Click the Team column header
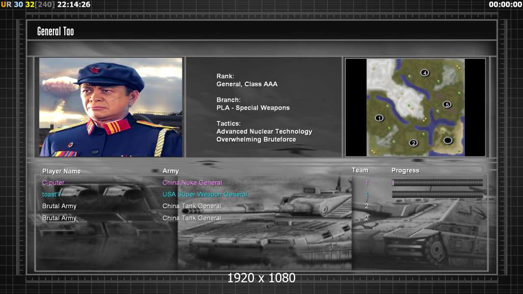This screenshot has height=294, width=523. click(360, 170)
